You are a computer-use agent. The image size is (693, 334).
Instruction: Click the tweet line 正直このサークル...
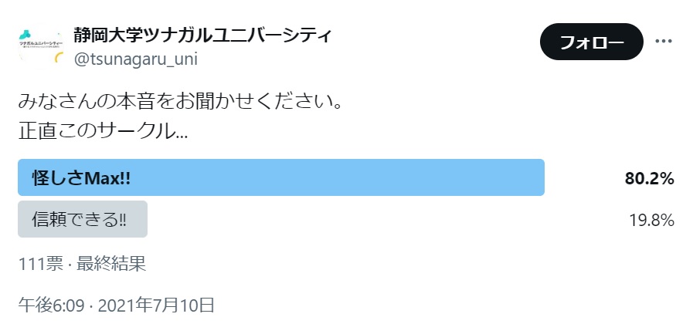(103, 131)
